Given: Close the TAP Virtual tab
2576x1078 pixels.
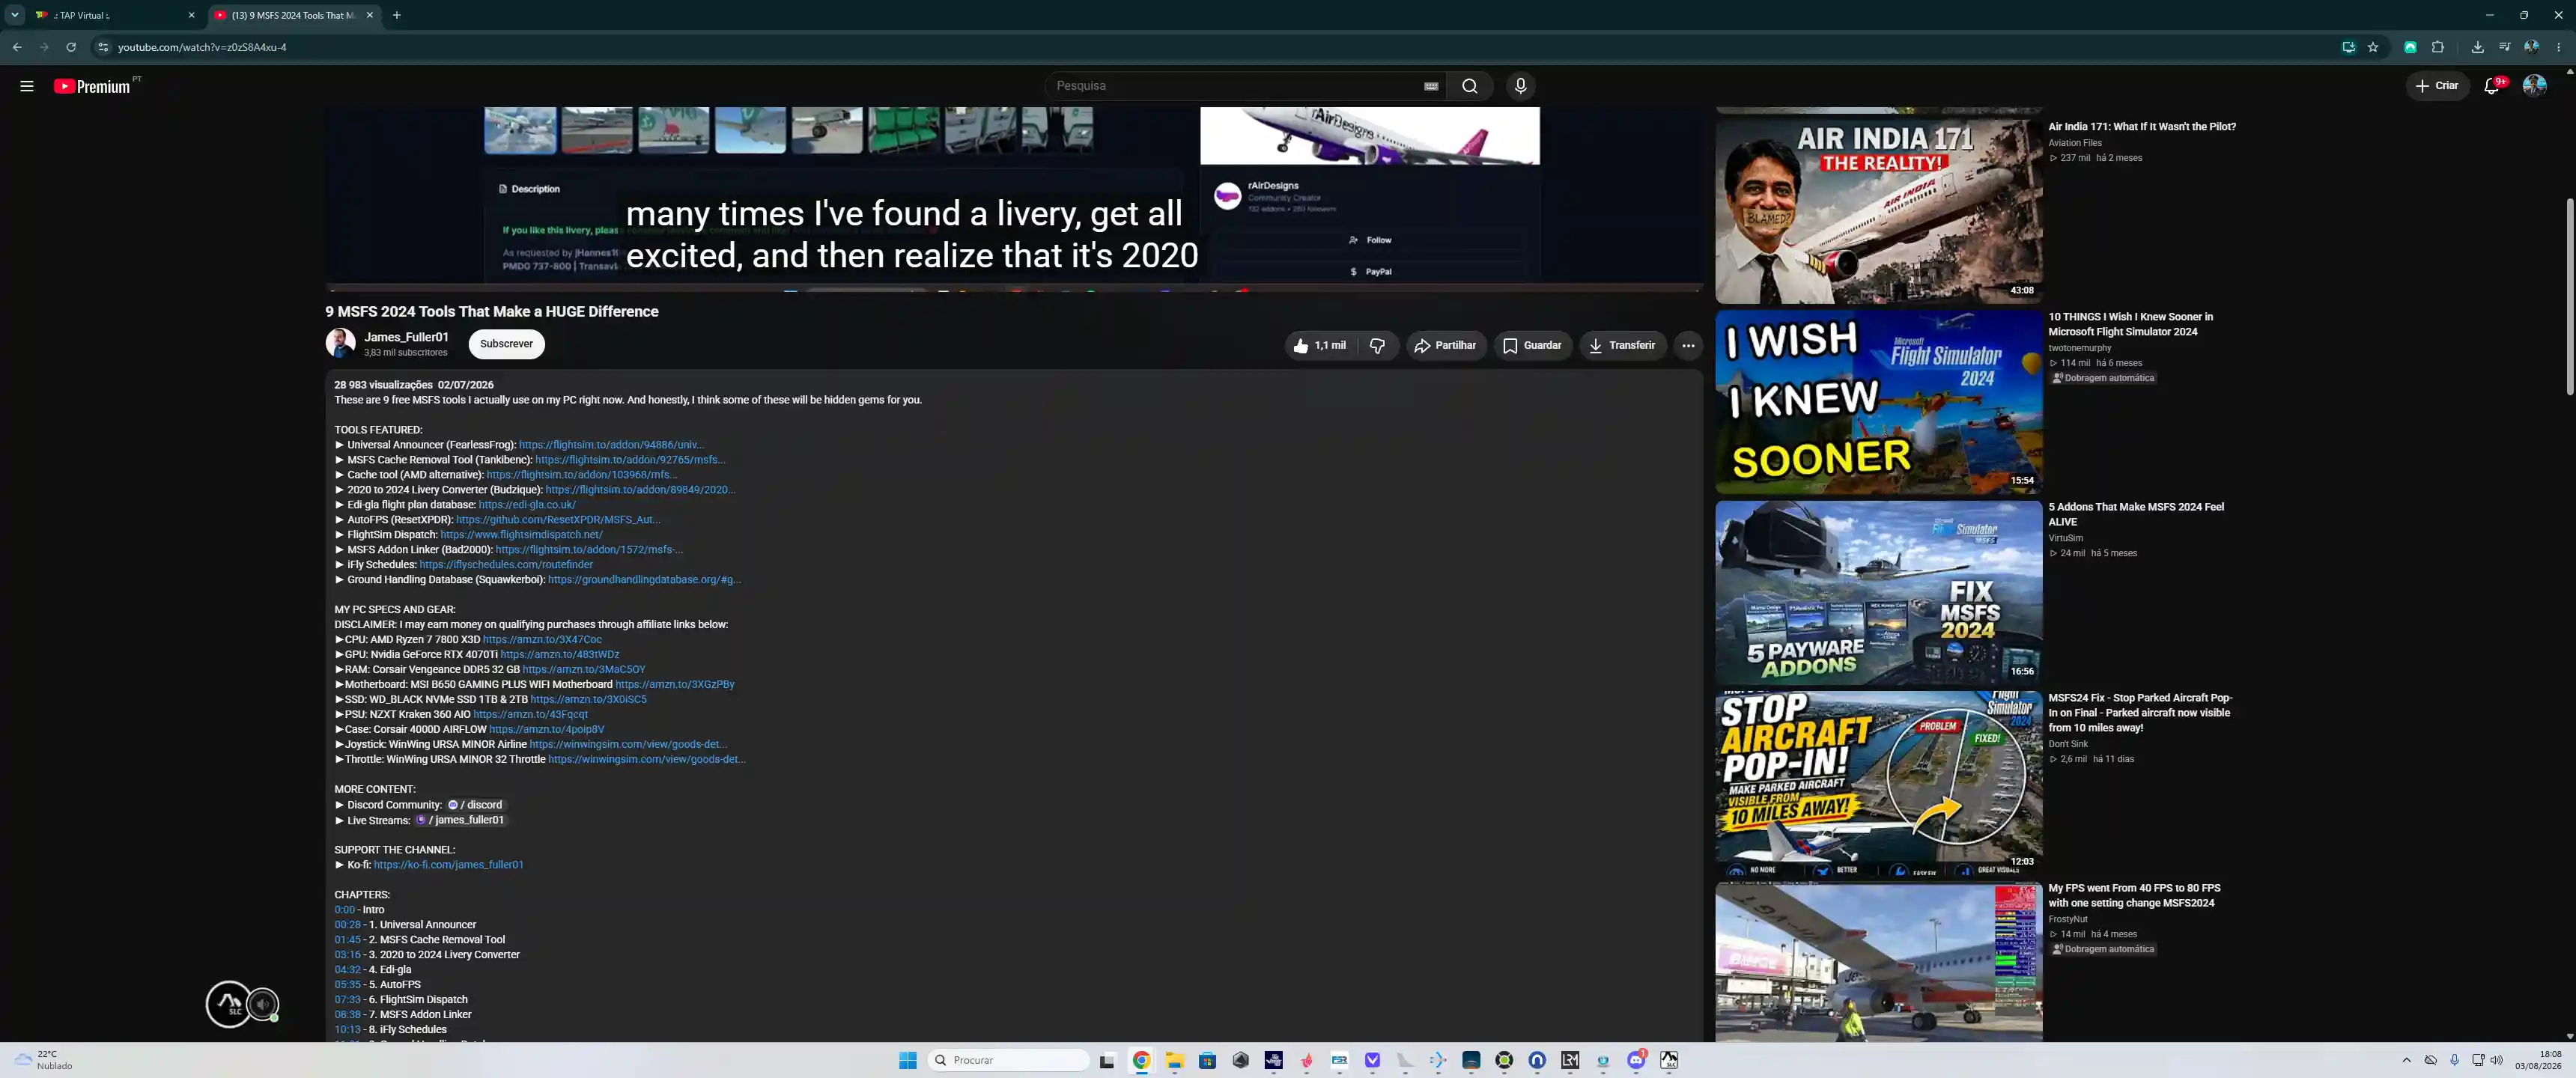Looking at the screenshot, I should click(191, 15).
